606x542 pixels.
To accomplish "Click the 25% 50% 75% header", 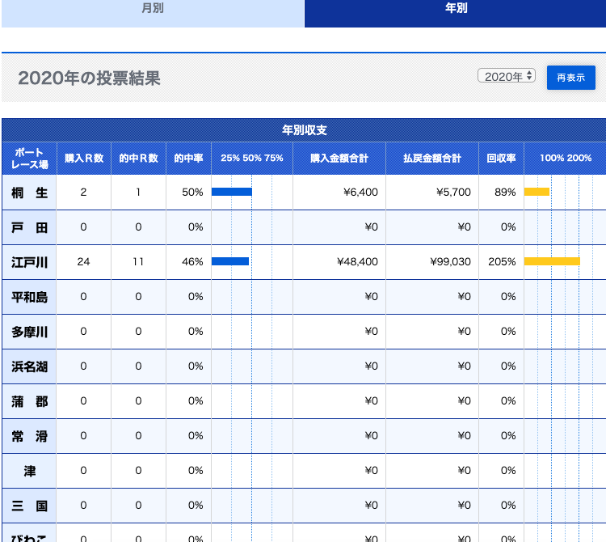I will point(252,159).
